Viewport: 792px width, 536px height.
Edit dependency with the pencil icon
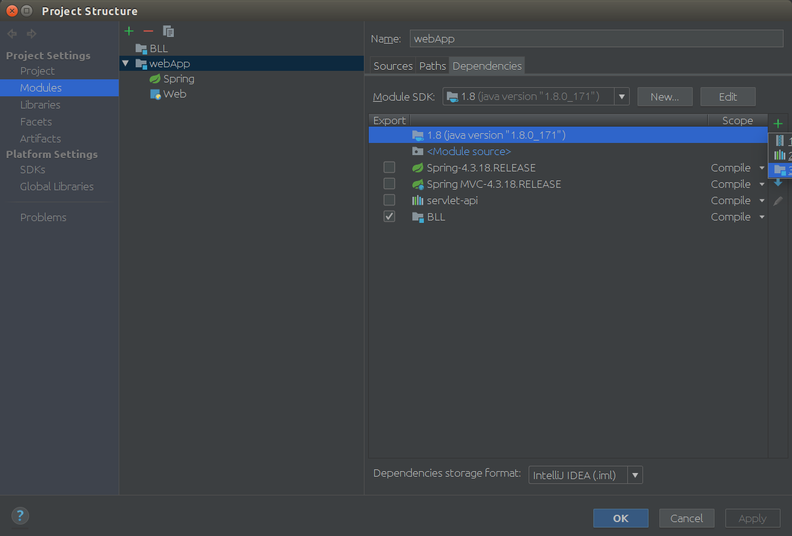[x=778, y=200]
